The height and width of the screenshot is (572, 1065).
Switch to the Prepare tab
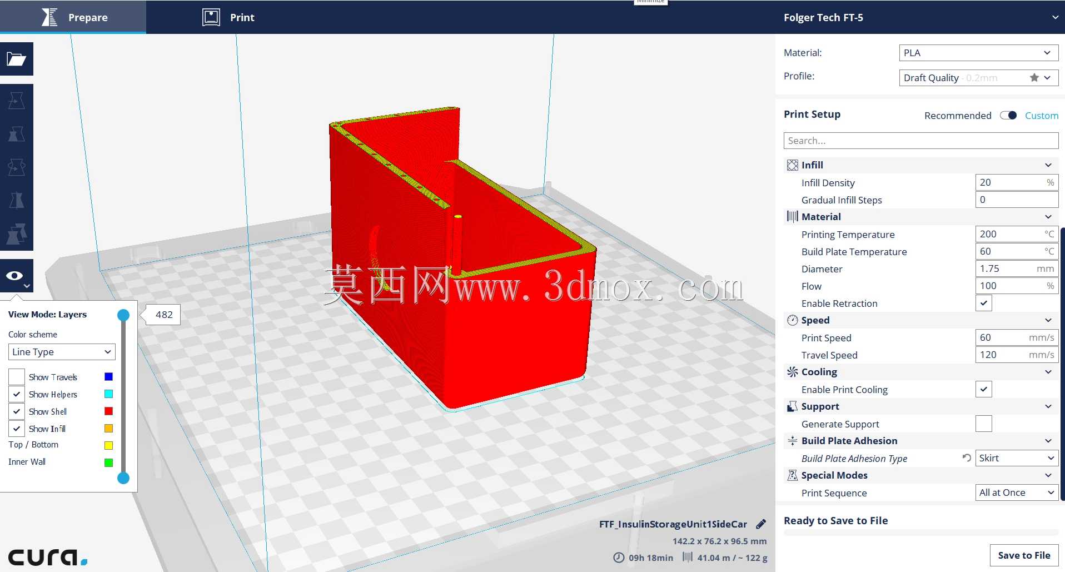pos(73,17)
